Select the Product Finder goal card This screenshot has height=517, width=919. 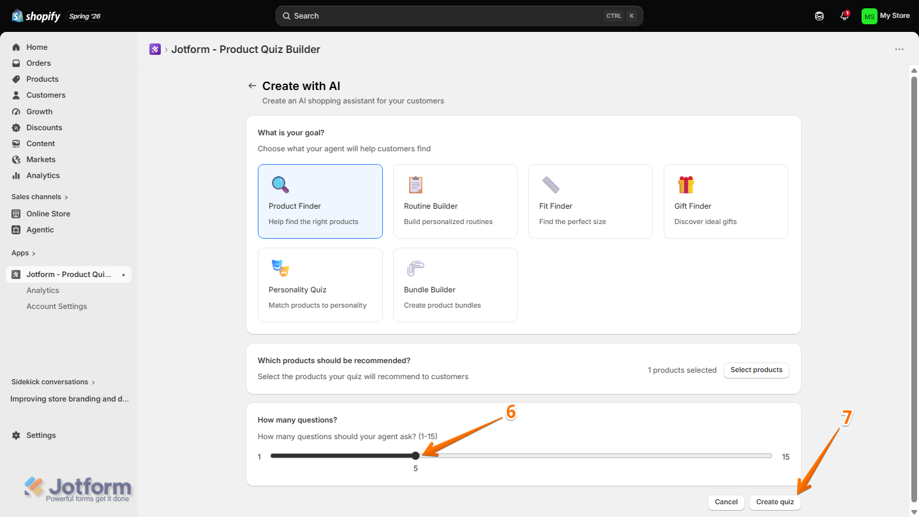[320, 202]
